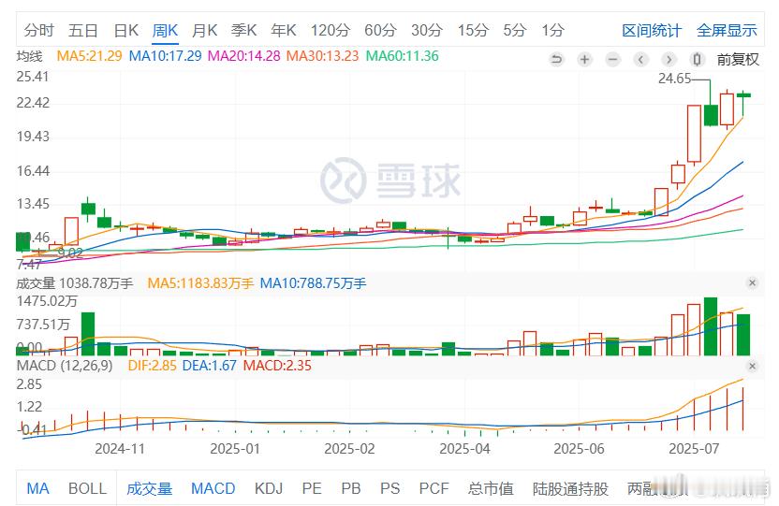Click the MA30:13.23 legend value

click(322, 56)
